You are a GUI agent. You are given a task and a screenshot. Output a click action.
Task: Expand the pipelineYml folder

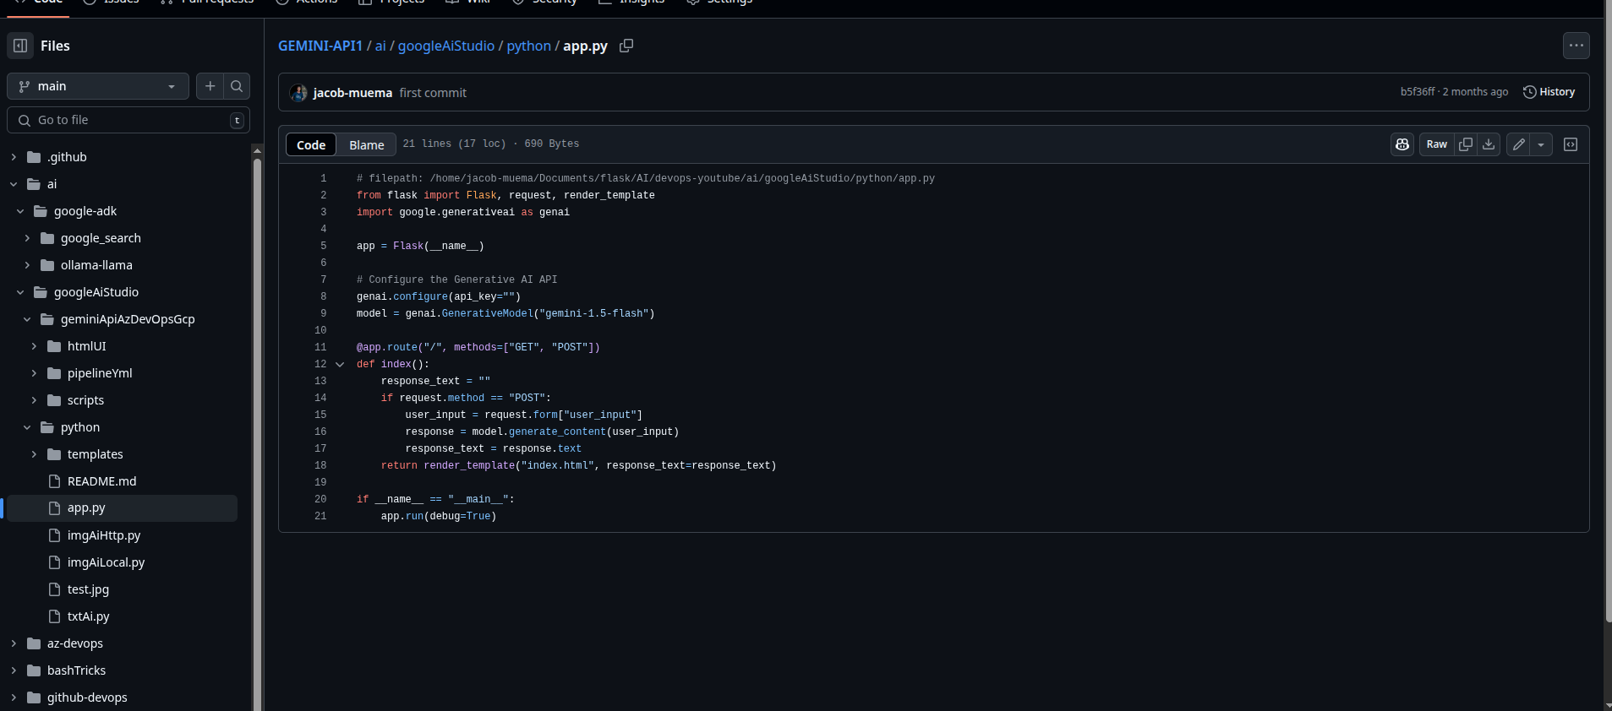[34, 373]
